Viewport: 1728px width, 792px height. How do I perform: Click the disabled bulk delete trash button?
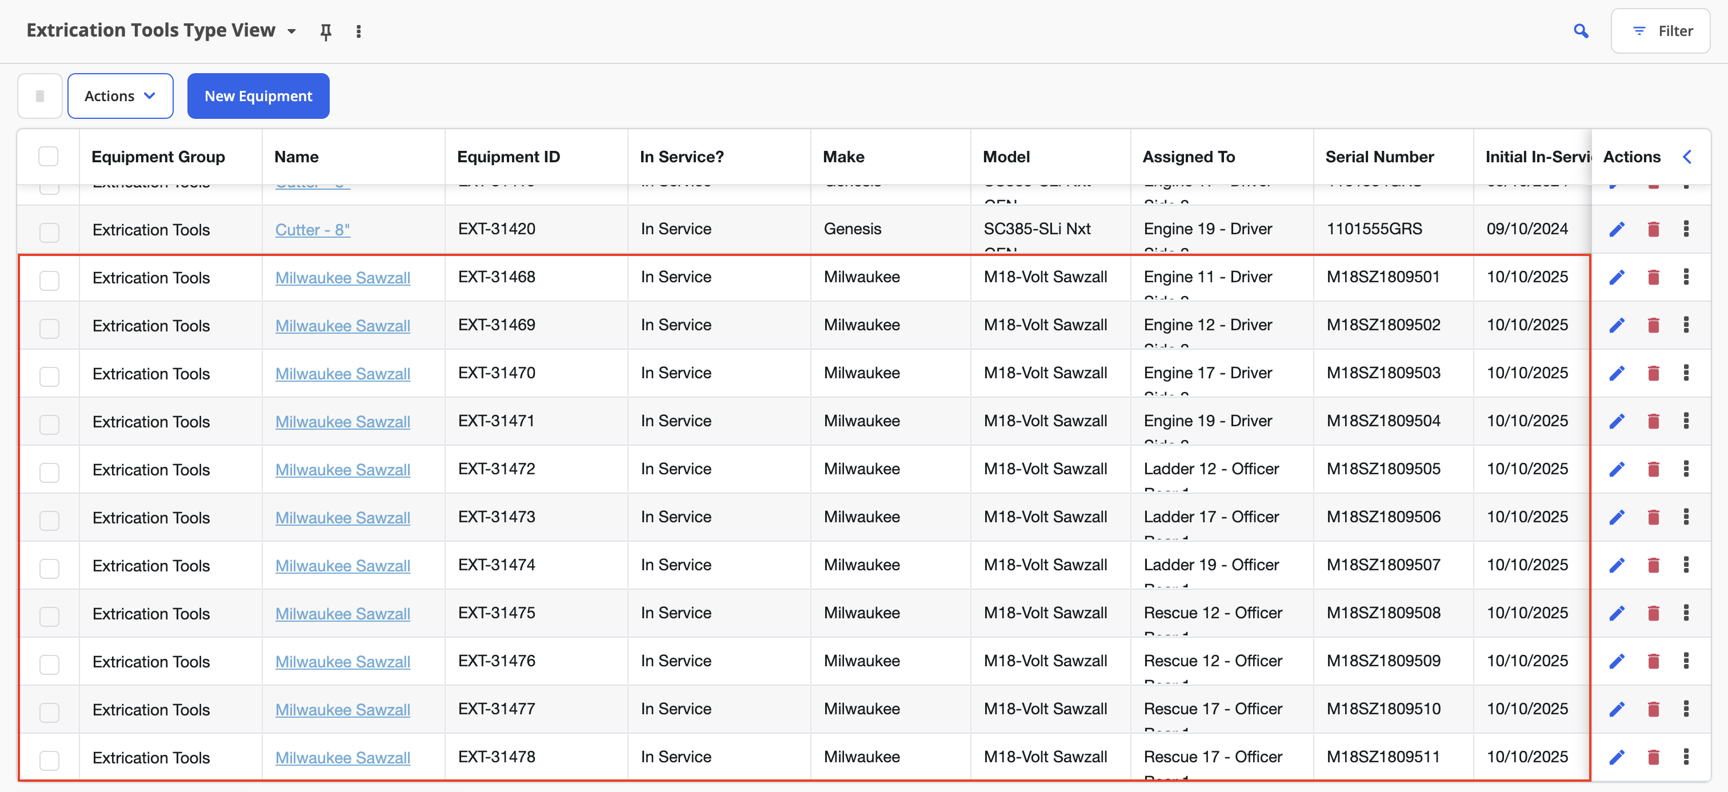(x=39, y=96)
